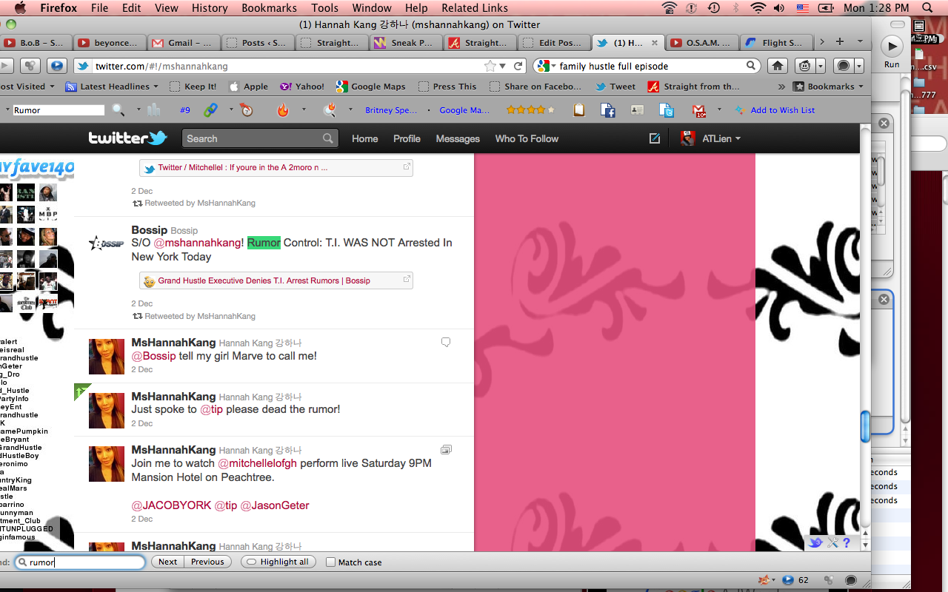
Task: Toggle the Highlight all button
Action: (278, 562)
